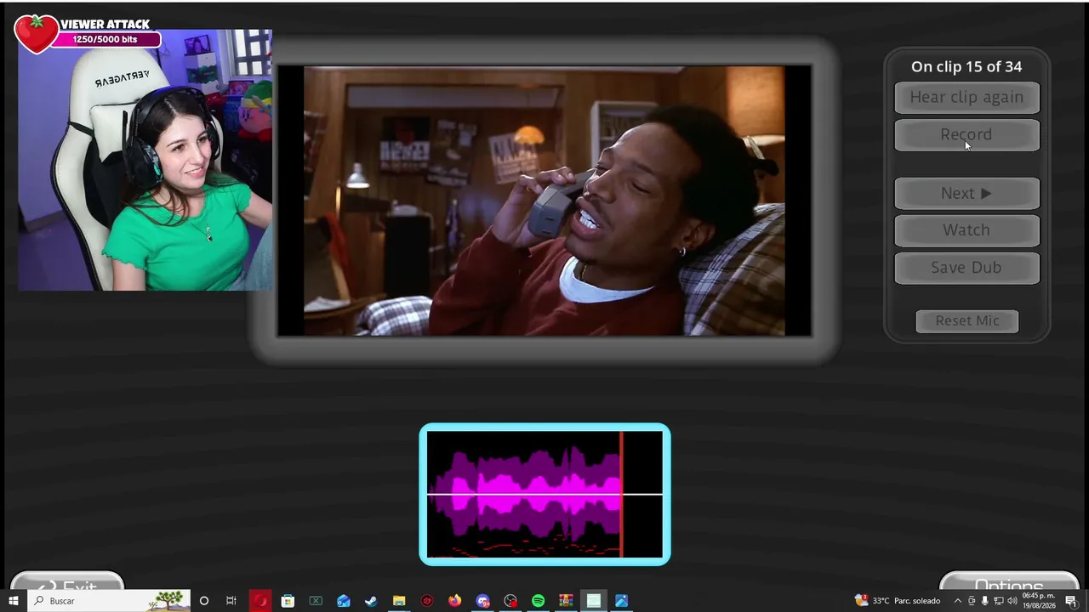This screenshot has height=612, width=1089.
Task: Click the Buscar search box
Action: coord(109,601)
